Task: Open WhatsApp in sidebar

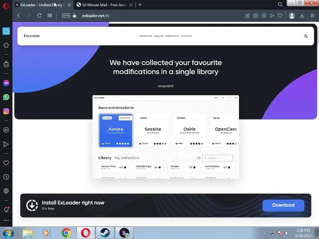Action: (6, 97)
